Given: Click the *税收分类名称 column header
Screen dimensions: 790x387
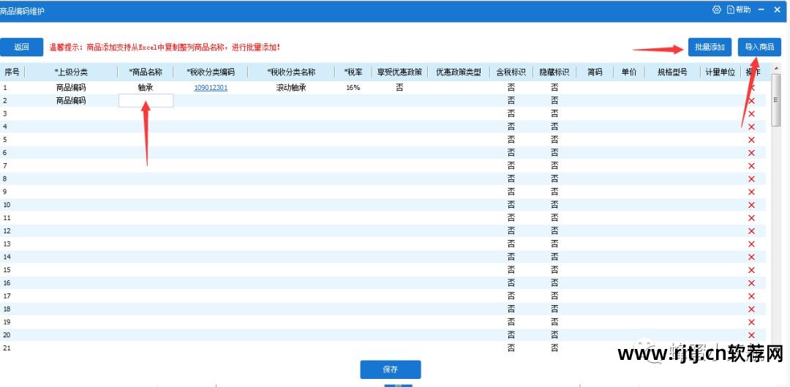Looking at the screenshot, I should click(291, 72).
